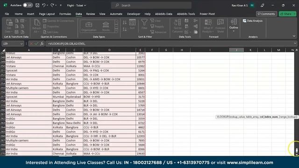Click the Undo arrow icon
Screen dimensions: 299x168
pyautogui.click(x=43, y=5)
